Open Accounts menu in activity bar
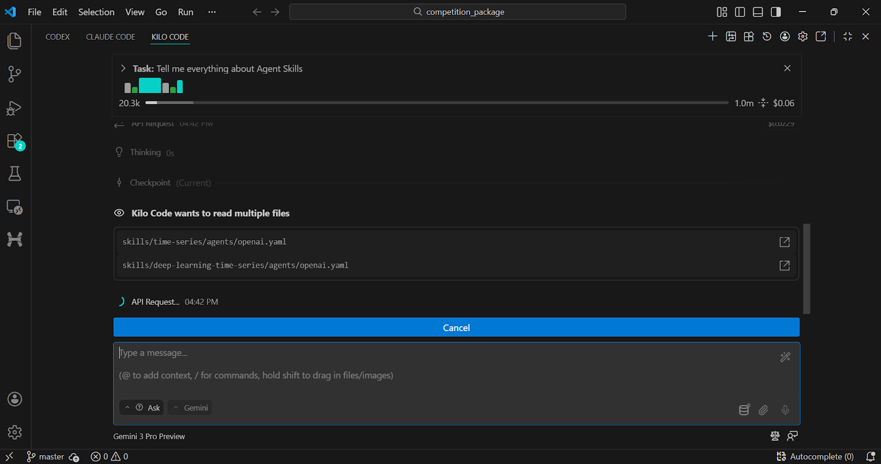 pos(15,399)
